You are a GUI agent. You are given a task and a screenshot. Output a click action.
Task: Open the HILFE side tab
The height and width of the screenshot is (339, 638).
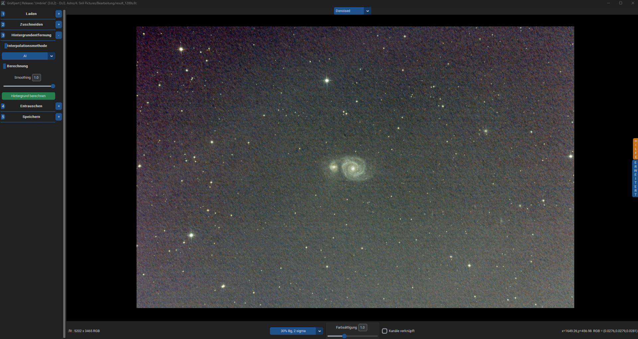coord(635,149)
